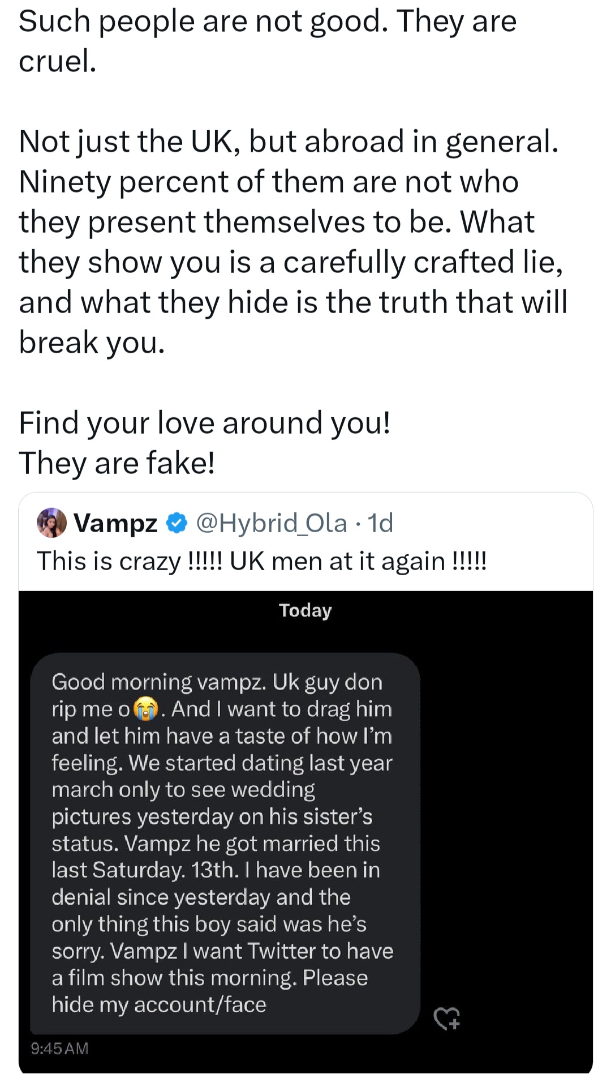The height and width of the screenshot is (1074, 611).
Task: Click the "Not just the UK" line
Action: [289, 142]
